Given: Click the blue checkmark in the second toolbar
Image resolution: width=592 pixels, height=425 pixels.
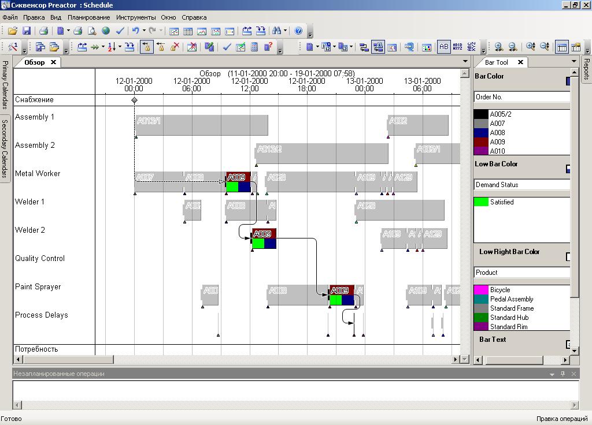Looking at the screenshot, I should click(x=227, y=47).
